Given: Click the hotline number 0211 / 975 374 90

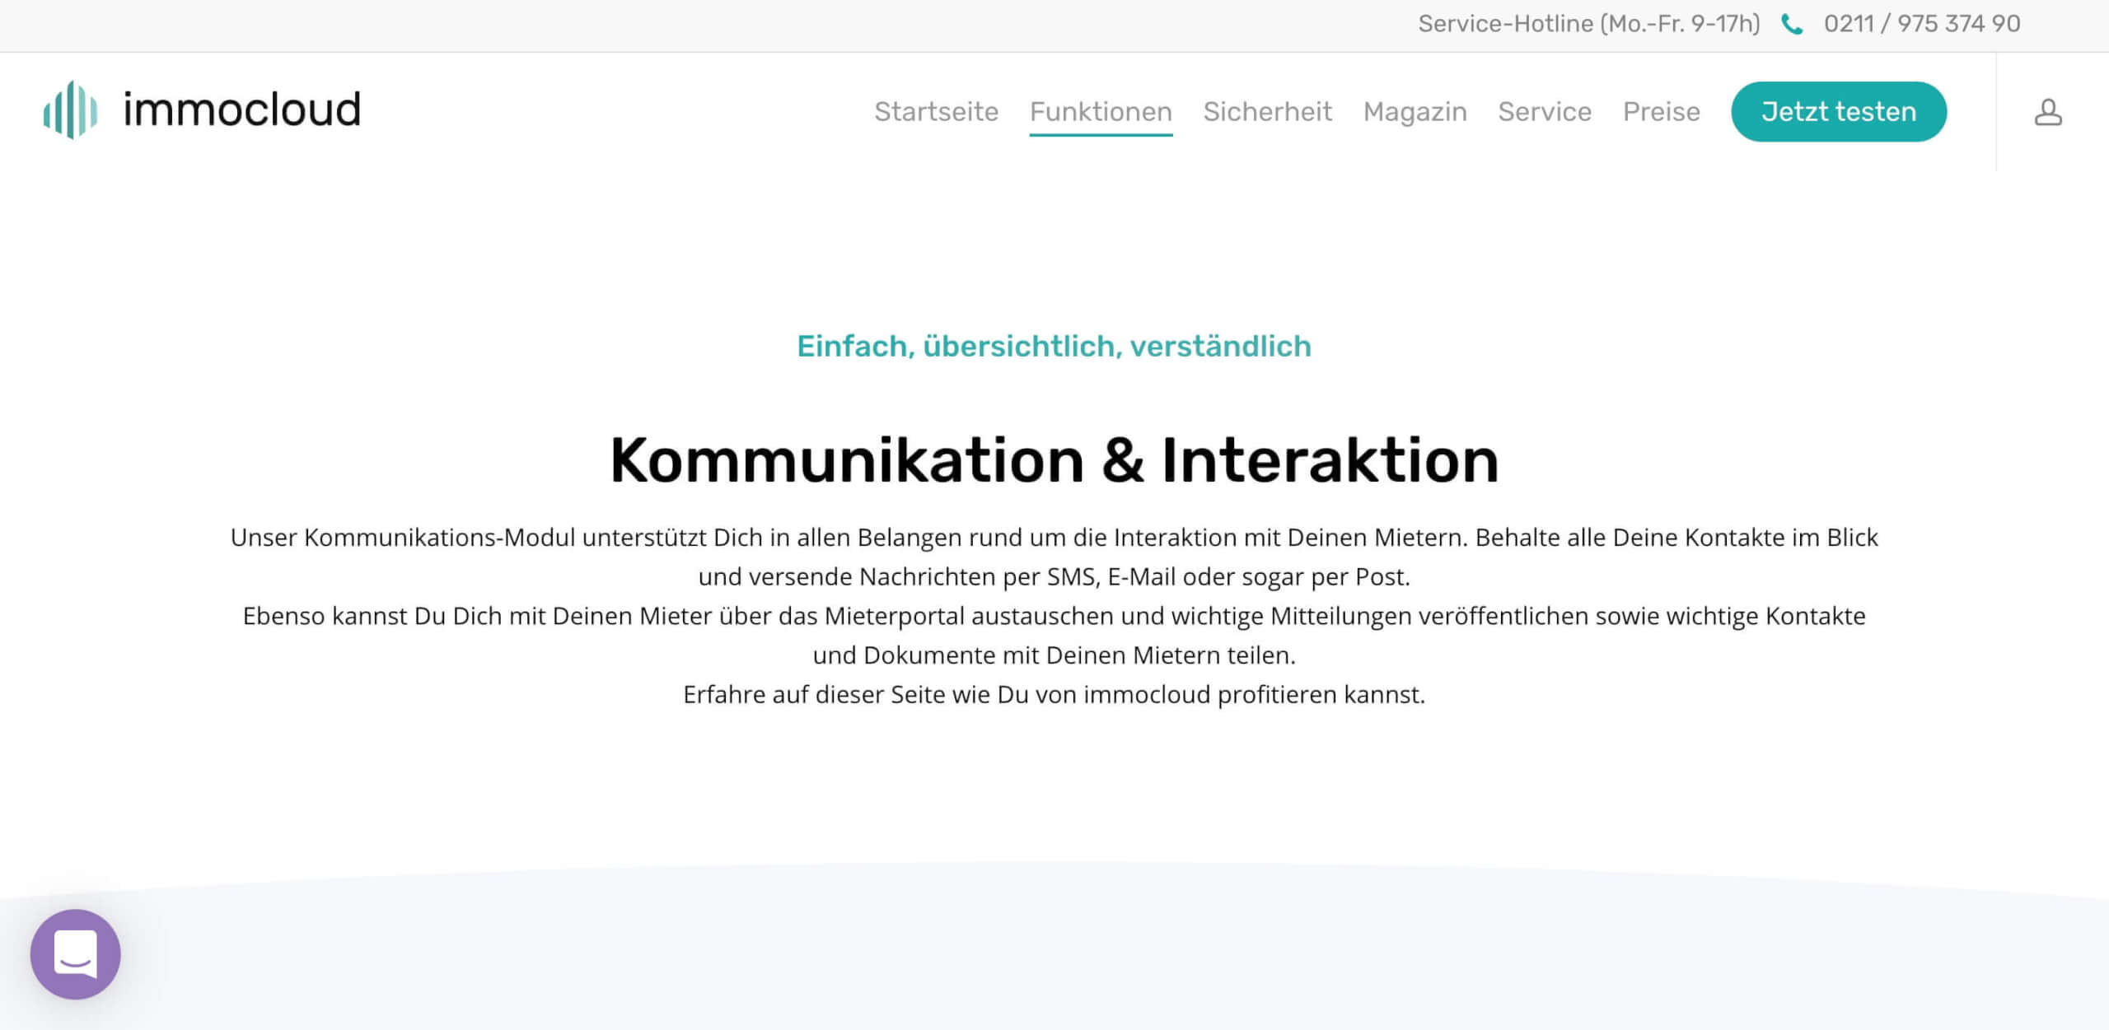Looking at the screenshot, I should 1922,24.
